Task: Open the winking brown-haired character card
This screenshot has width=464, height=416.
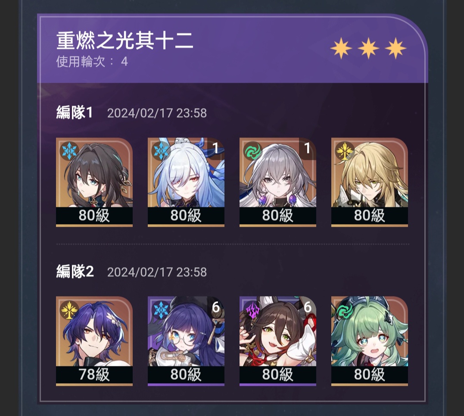Action: (x=278, y=341)
